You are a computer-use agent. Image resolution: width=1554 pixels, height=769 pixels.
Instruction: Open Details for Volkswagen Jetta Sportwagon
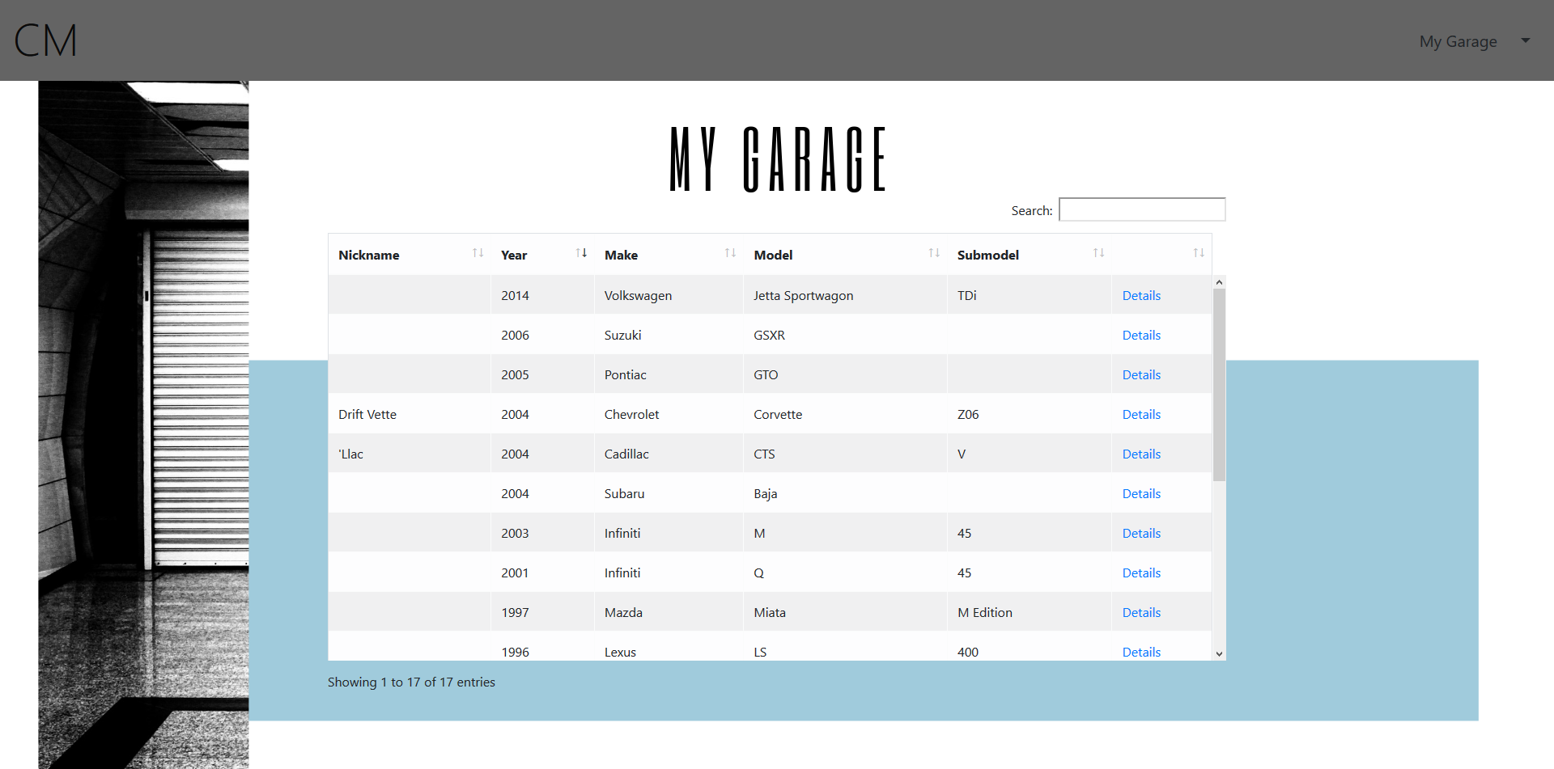[1141, 296]
